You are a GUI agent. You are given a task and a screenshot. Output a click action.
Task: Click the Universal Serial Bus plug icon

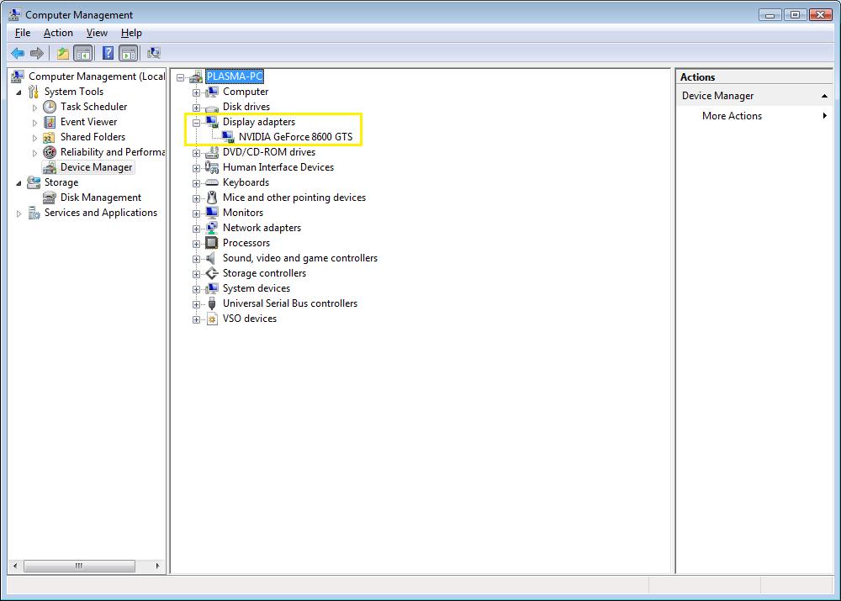pyautogui.click(x=212, y=303)
